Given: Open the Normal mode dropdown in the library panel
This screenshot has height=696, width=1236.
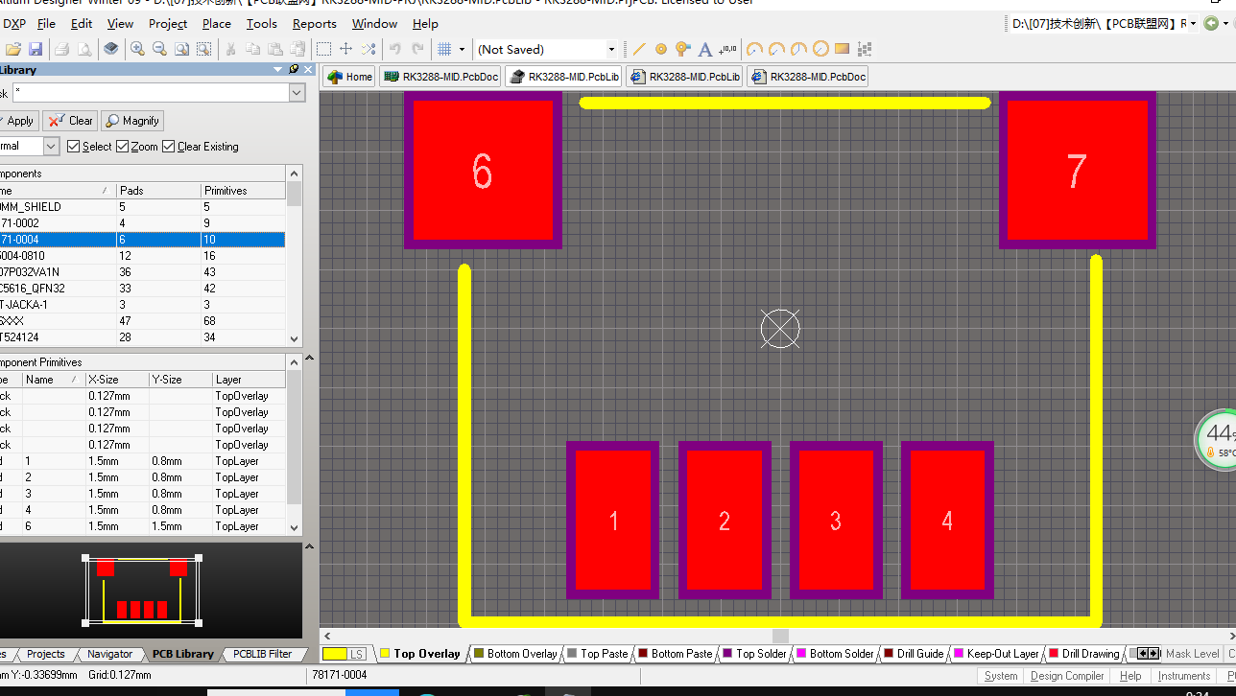Looking at the screenshot, I should tap(51, 146).
